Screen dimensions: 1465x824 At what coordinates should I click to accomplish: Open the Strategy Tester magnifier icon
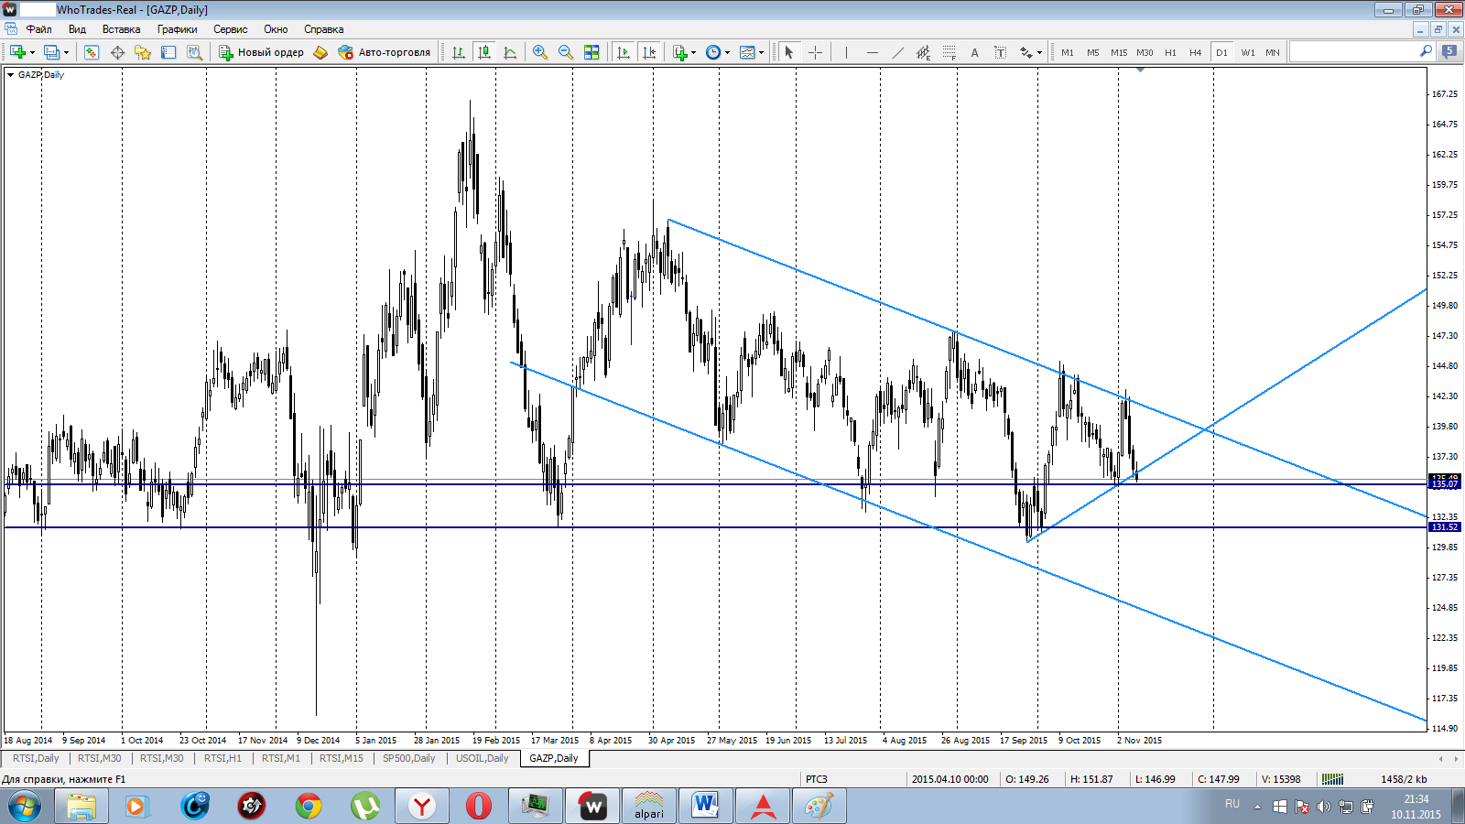pyautogui.click(x=194, y=52)
